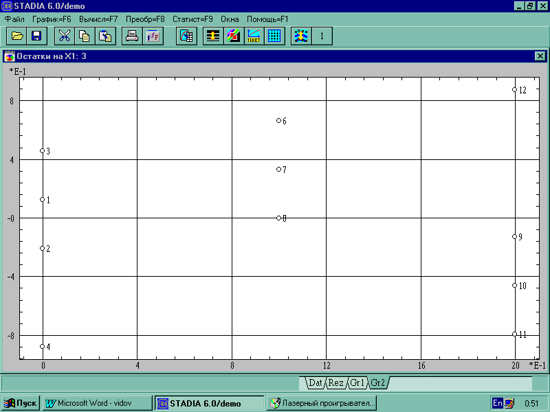The width and height of the screenshot is (550, 412).
Task: Switch to the Gr1 tab
Action: [357, 382]
